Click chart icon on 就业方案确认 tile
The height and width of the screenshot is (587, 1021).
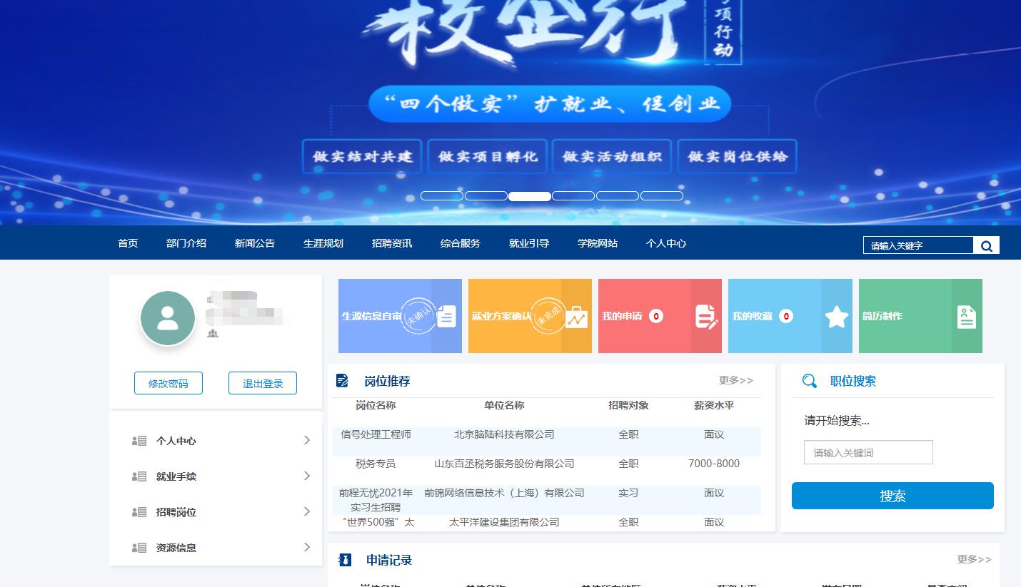(577, 316)
